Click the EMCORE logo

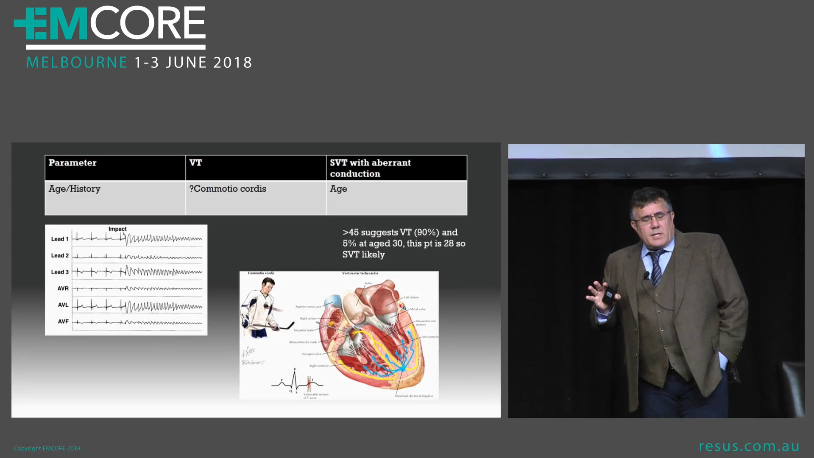point(109,26)
